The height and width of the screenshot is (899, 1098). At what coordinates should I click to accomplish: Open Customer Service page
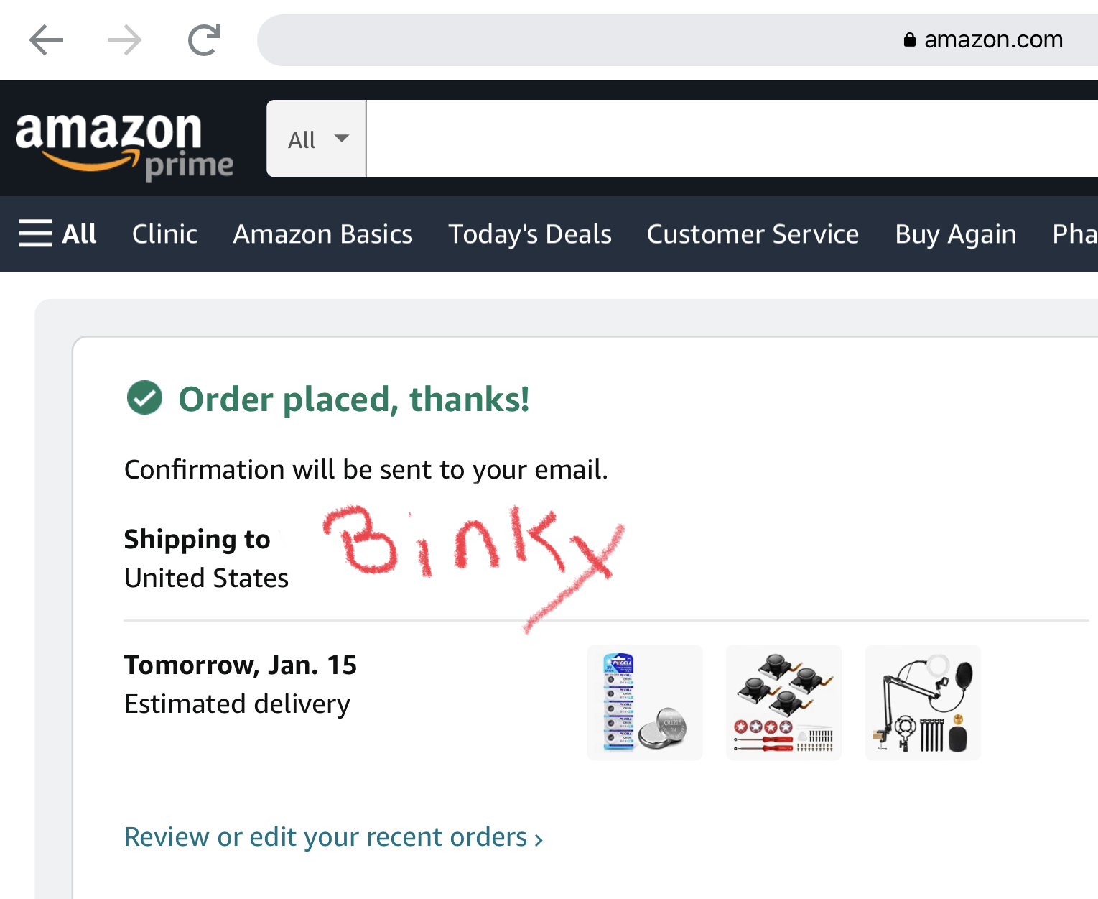pos(753,234)
